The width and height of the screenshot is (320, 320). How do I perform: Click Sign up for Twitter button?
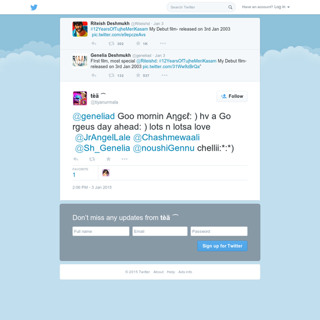coord(222,246)
